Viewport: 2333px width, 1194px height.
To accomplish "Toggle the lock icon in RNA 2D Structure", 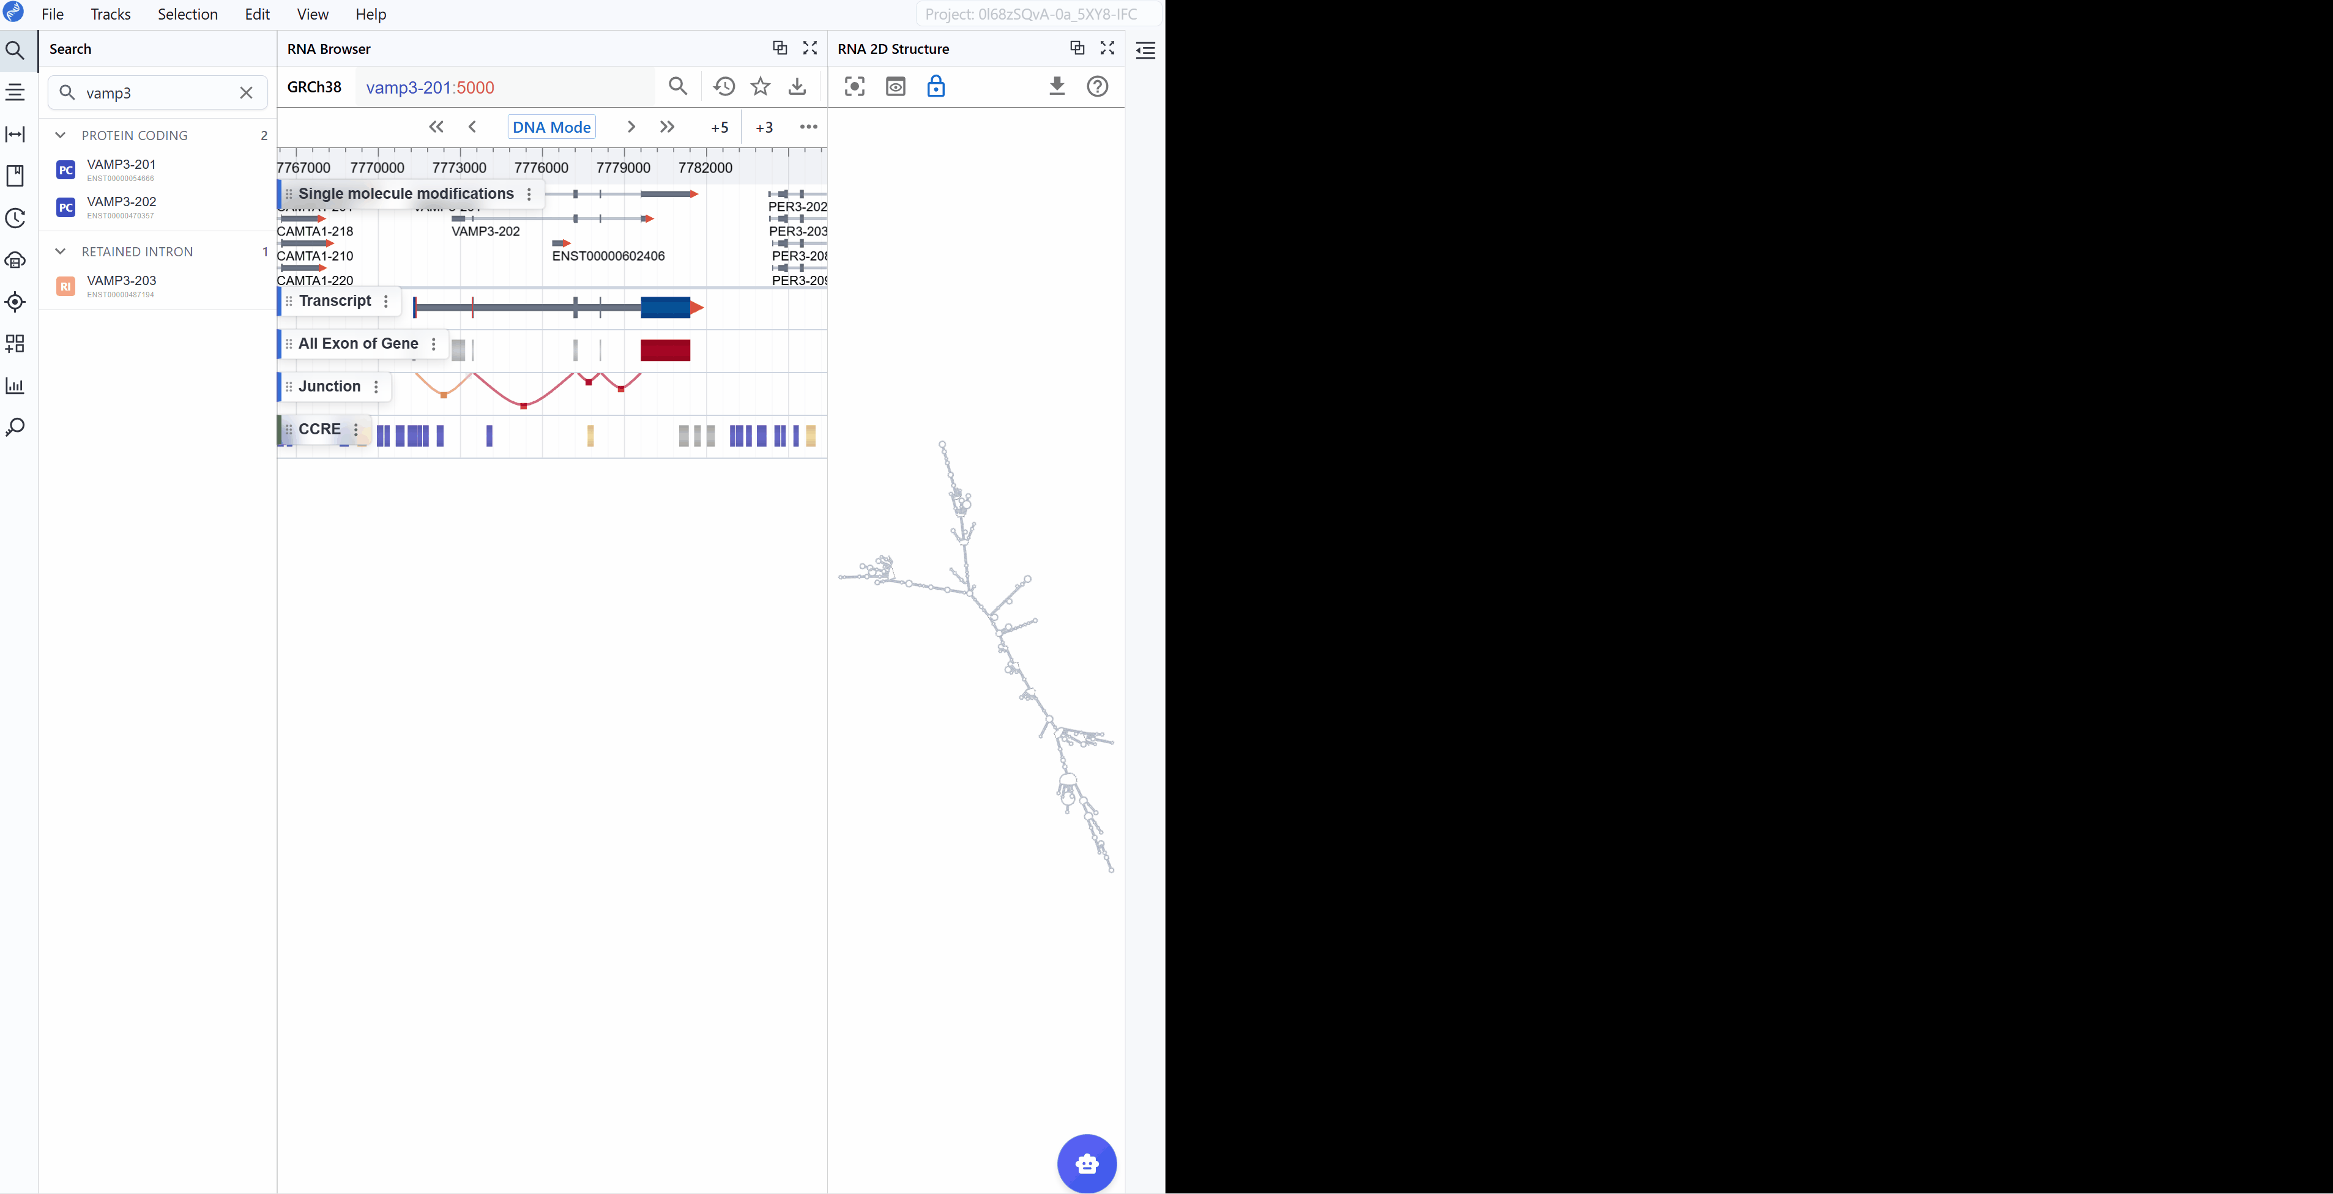I will (936, 87).
